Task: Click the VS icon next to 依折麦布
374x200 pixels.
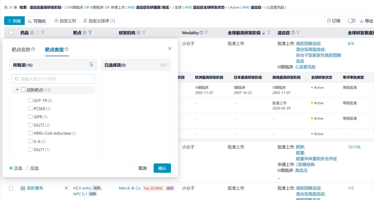Action: click(23, 188)
